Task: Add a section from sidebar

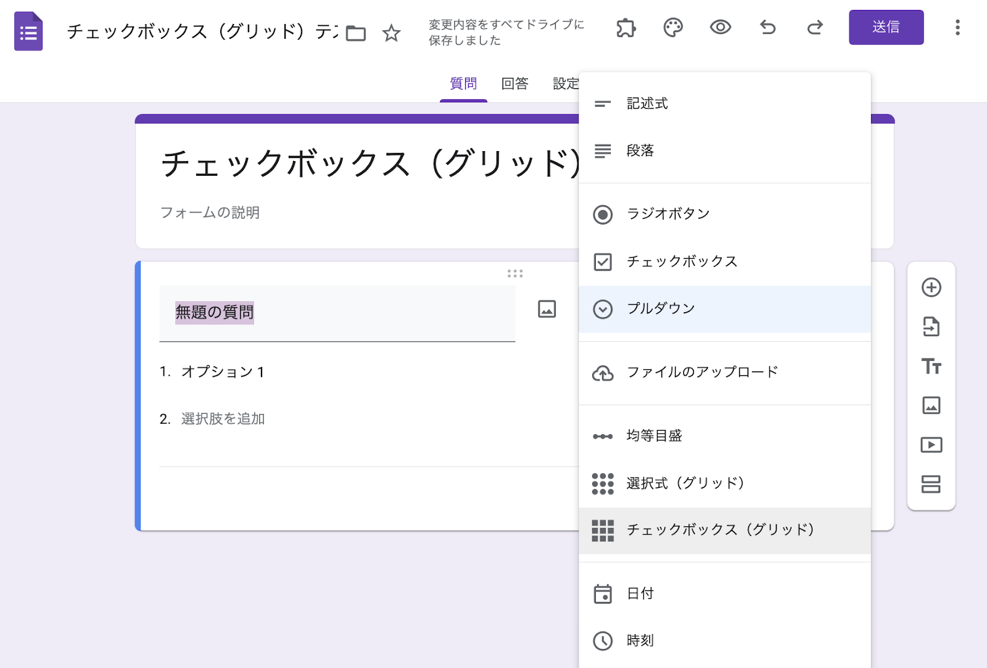Action: (931, 484)
